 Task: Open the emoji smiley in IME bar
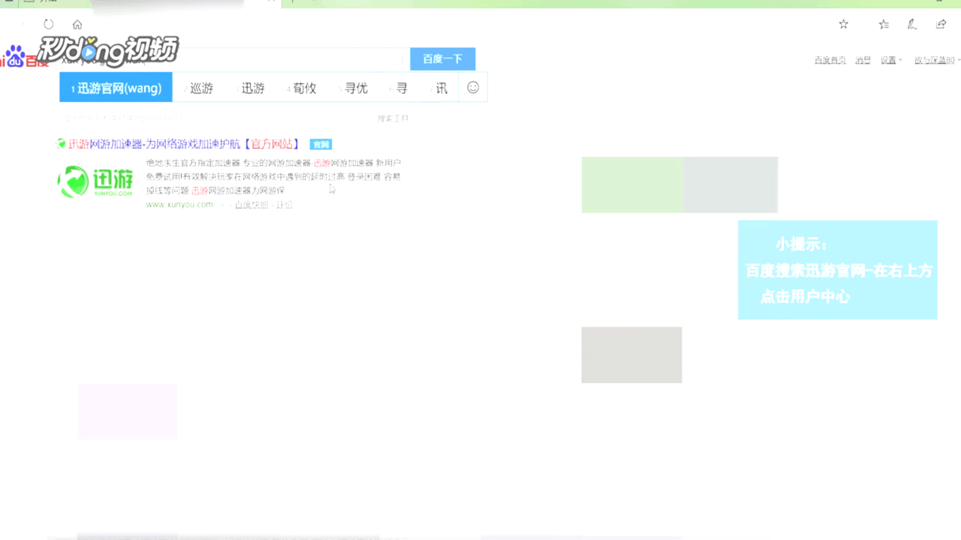473,87
